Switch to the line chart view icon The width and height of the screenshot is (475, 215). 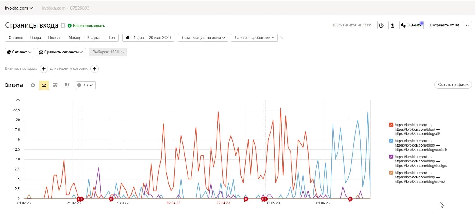tap(44, 85)
